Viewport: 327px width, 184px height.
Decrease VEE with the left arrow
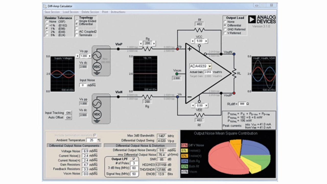193,105
